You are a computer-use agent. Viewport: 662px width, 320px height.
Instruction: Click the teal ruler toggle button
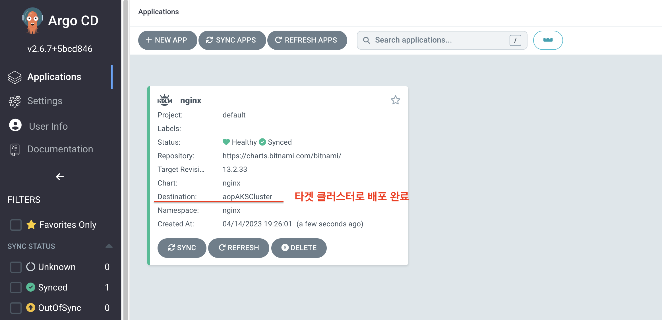click(548, 40)
